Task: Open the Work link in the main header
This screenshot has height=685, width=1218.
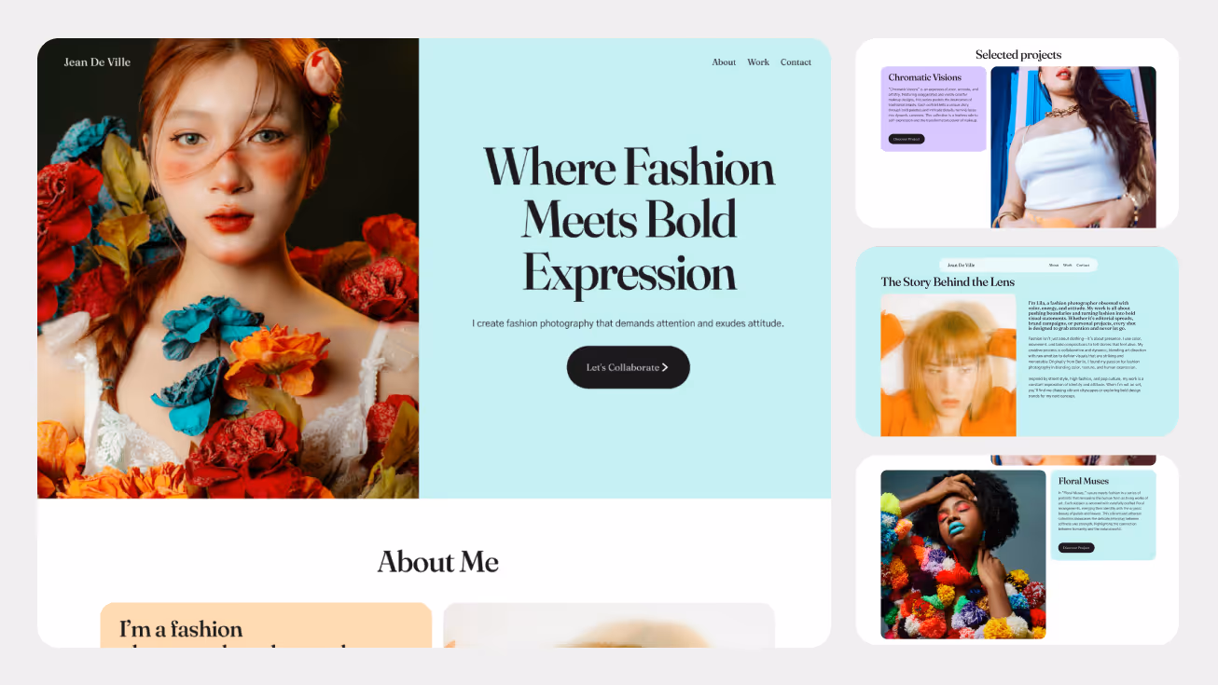Action: (758, 62)
